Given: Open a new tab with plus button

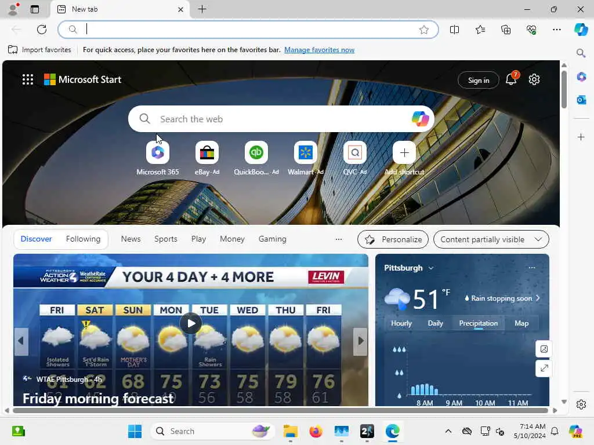Looking at the screenshot, I should coord(202,9).
